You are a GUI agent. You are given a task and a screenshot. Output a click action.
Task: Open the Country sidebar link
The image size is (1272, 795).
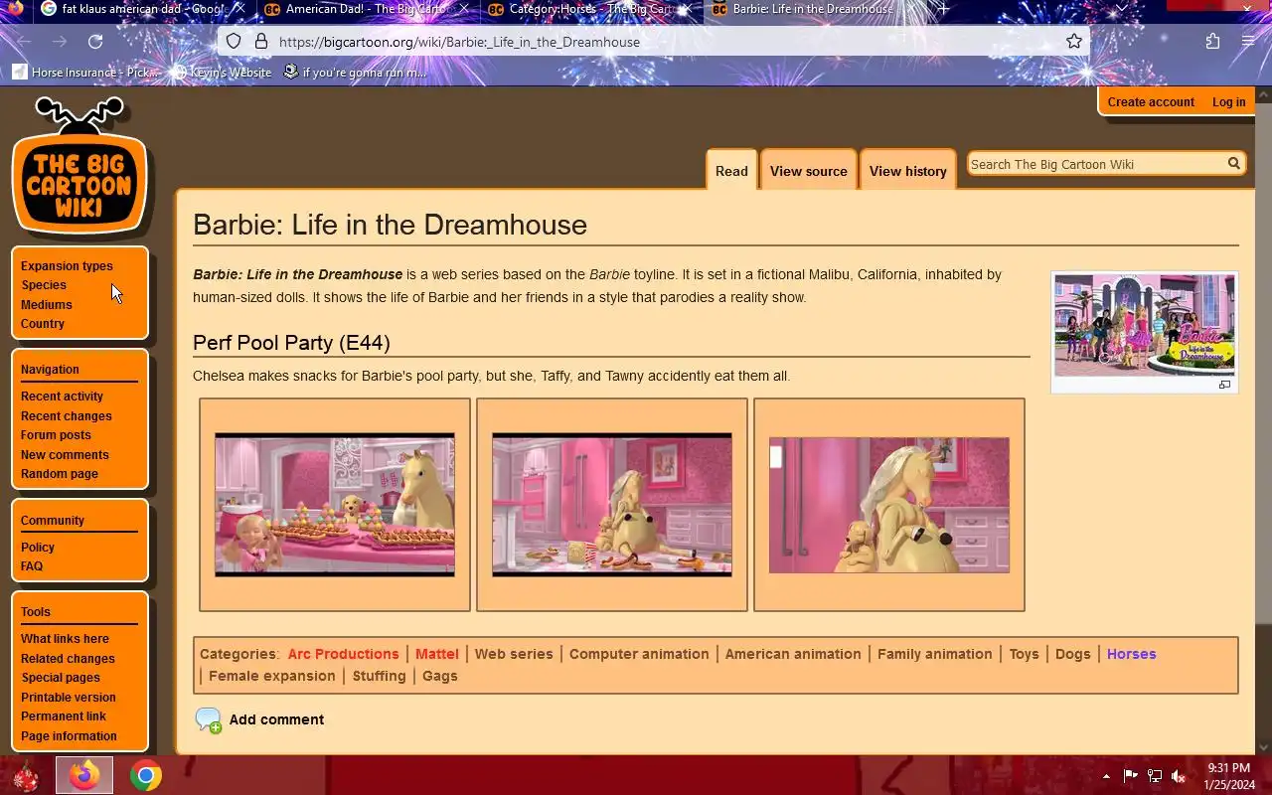click(43, 324)
